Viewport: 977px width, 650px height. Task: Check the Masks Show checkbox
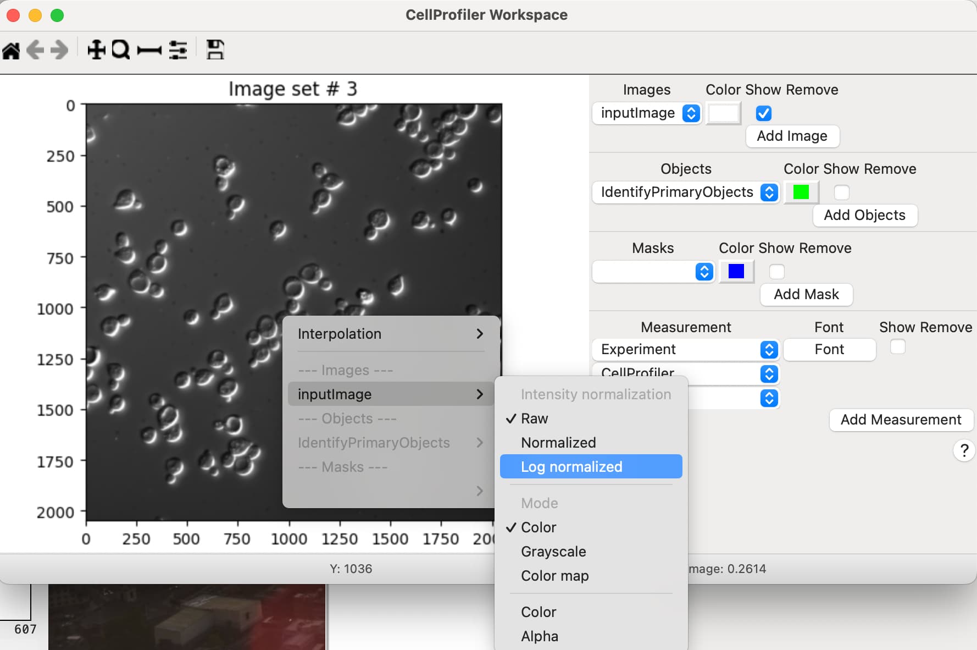(776, 271)
